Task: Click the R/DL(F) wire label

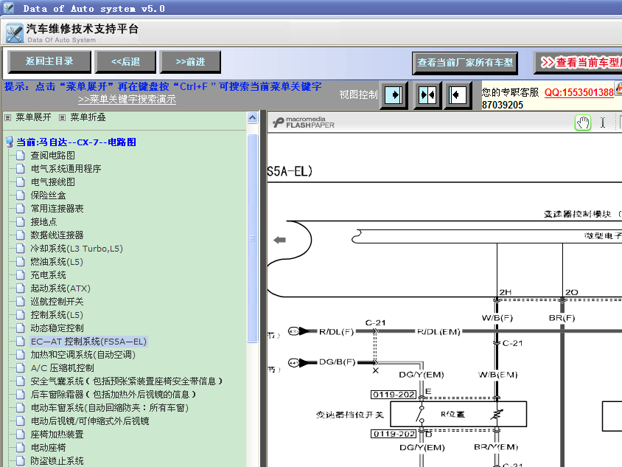Action: tap(336, 331)
